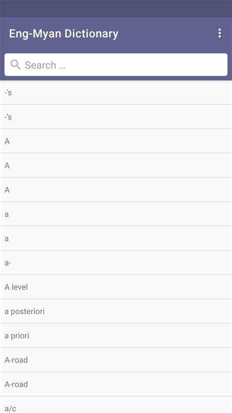Screen dimensions: 232x413
Task: Open the first -'s entry
Action: click(116, 92)
